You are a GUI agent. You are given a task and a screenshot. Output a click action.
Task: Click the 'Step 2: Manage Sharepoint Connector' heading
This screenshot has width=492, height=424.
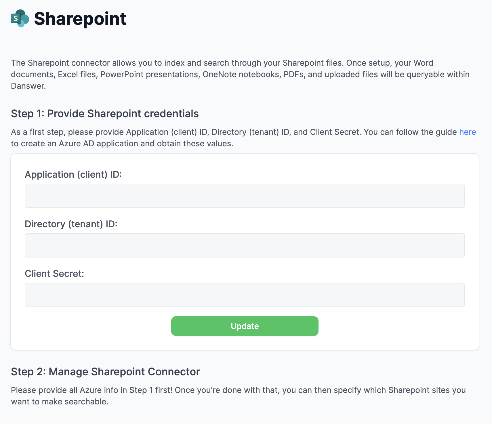point(105,372)
